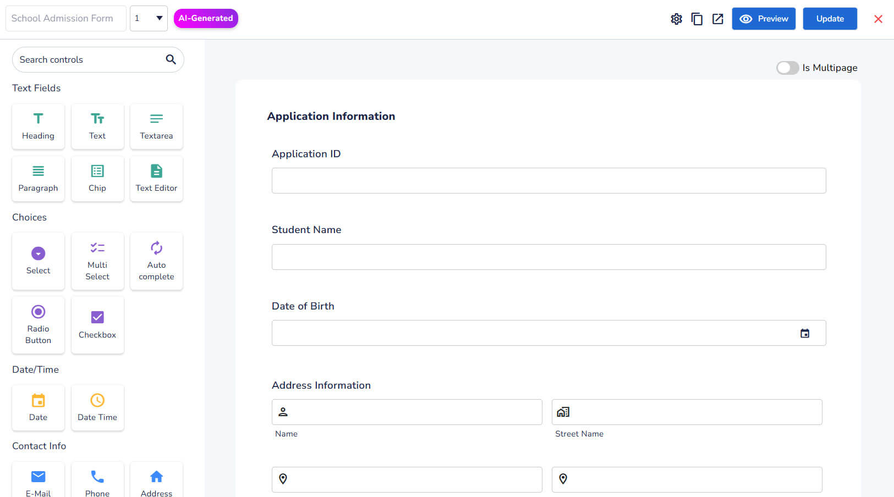Click the copy form icon
The image size is (894, 497).
click(696, 19)
